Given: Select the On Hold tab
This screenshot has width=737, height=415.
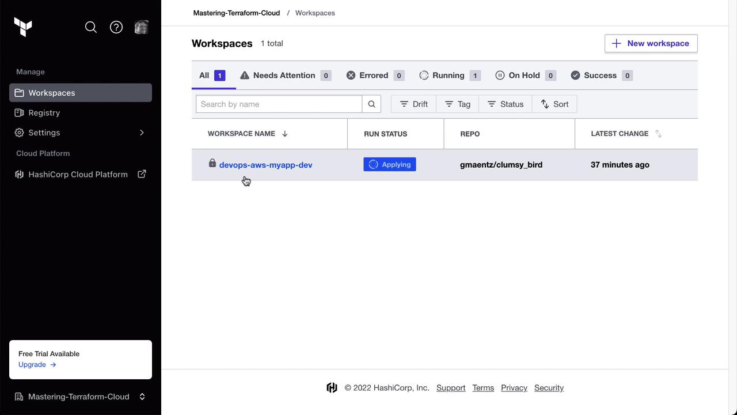Looking at the screenshot, I should [526, 76].
